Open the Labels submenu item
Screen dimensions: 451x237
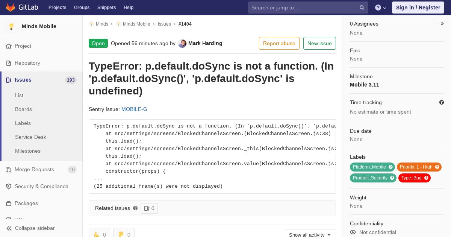coord(23,123)
